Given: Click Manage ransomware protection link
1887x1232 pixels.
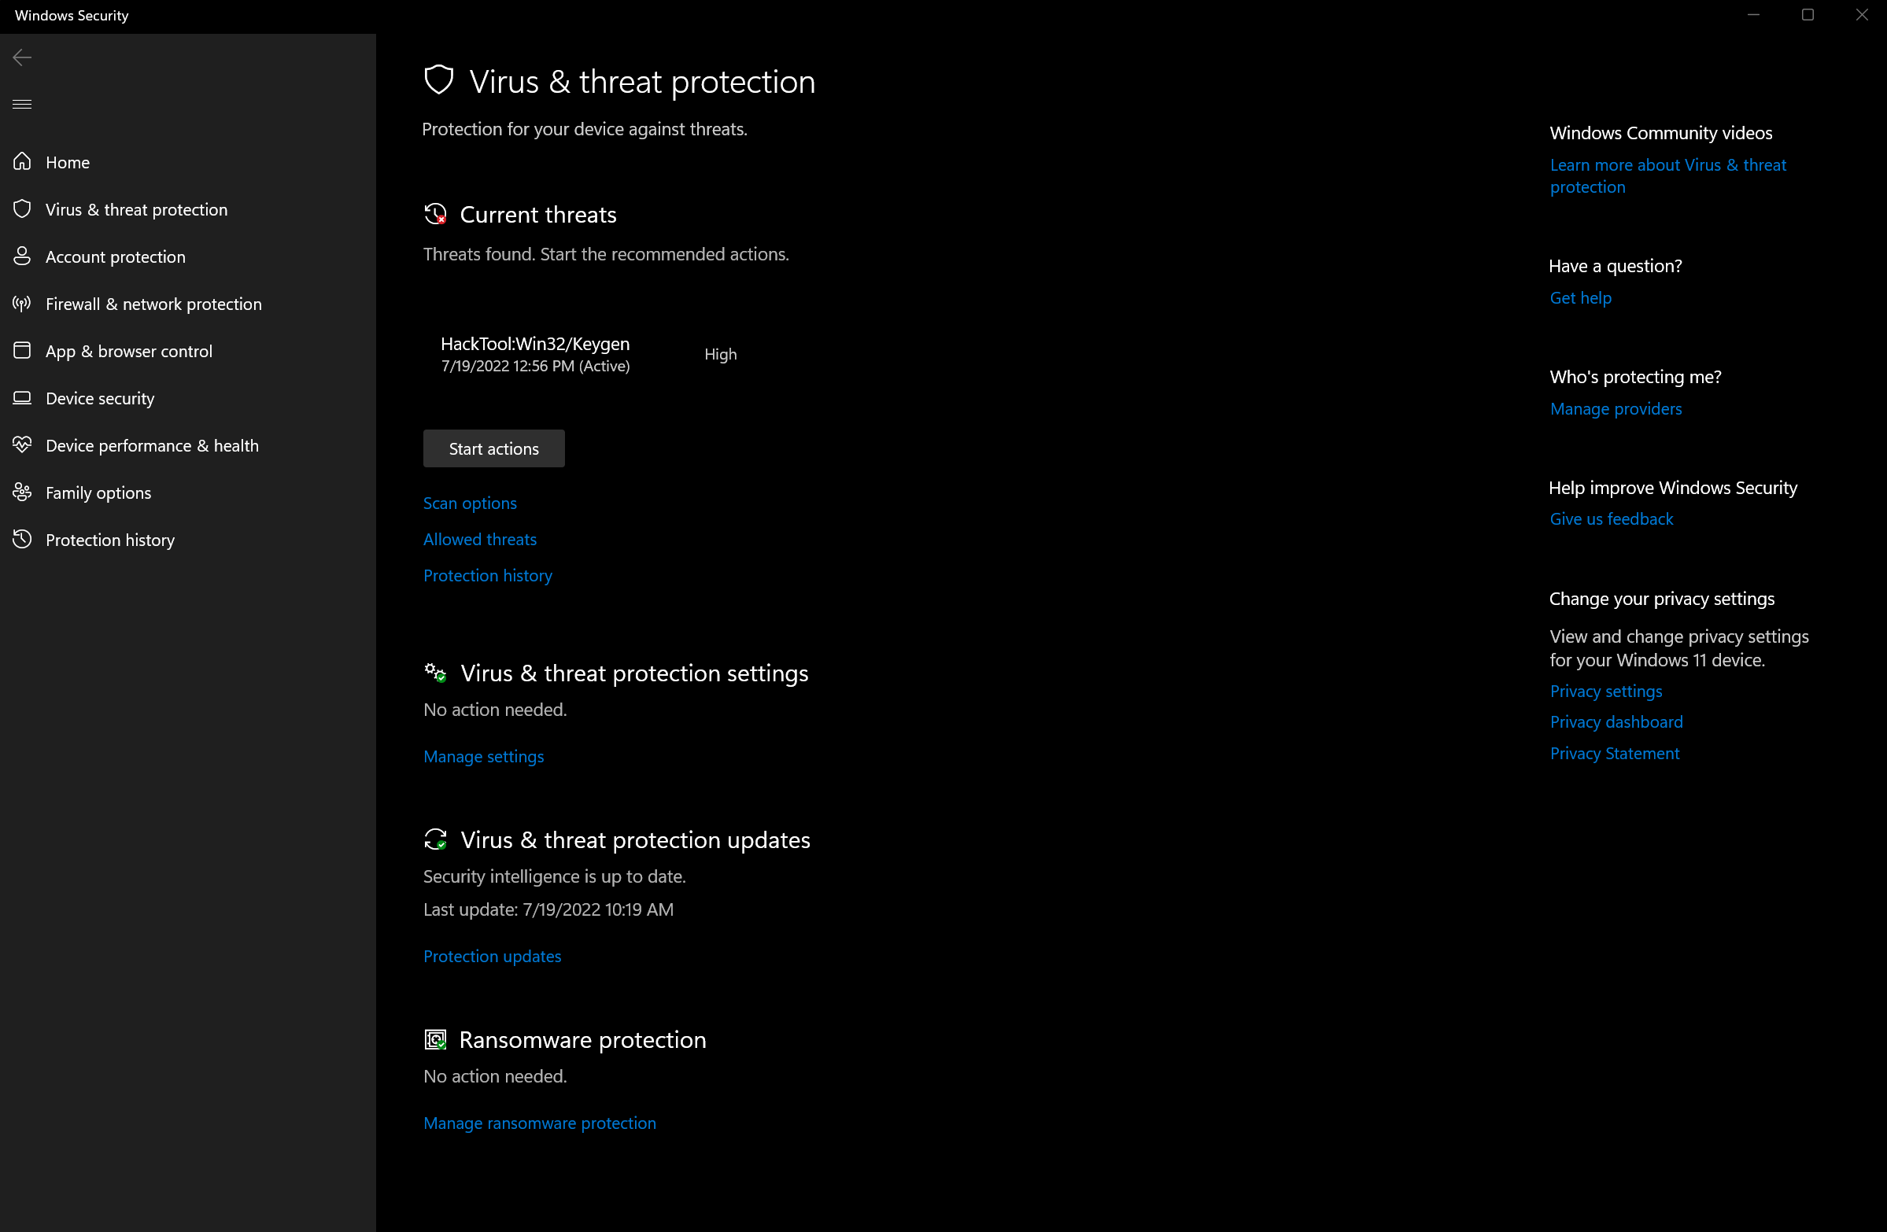Looking at the screenshot, I should pyautogui.click(x=539, y=1123).
